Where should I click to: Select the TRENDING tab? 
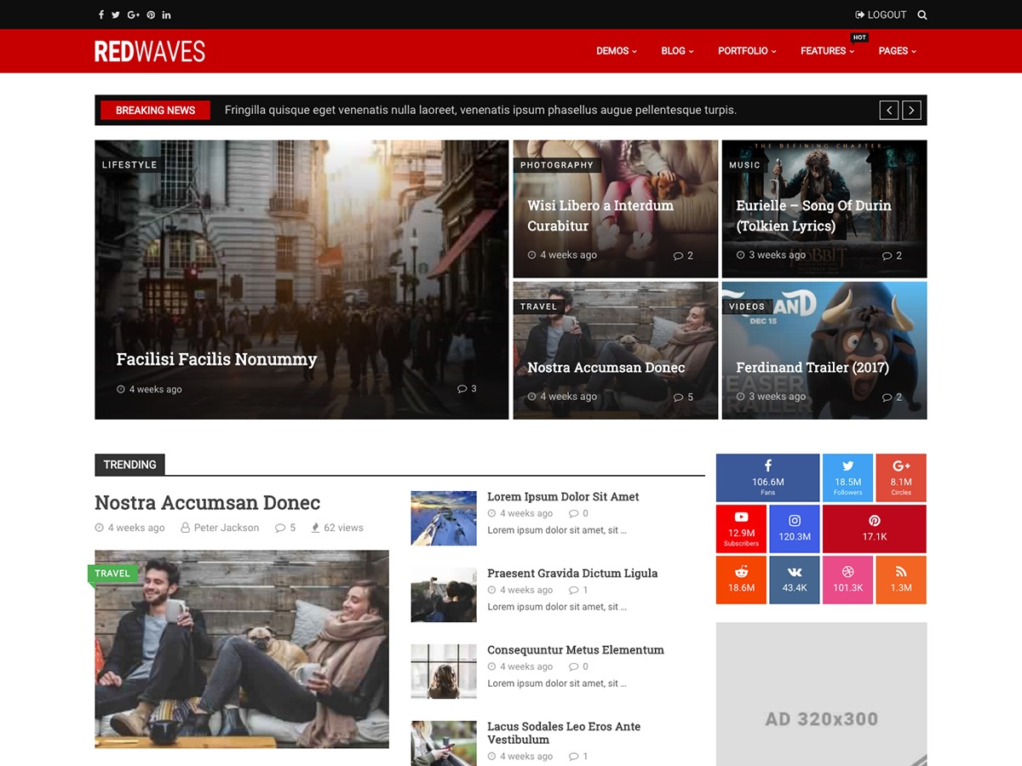[x=129, y=465]
